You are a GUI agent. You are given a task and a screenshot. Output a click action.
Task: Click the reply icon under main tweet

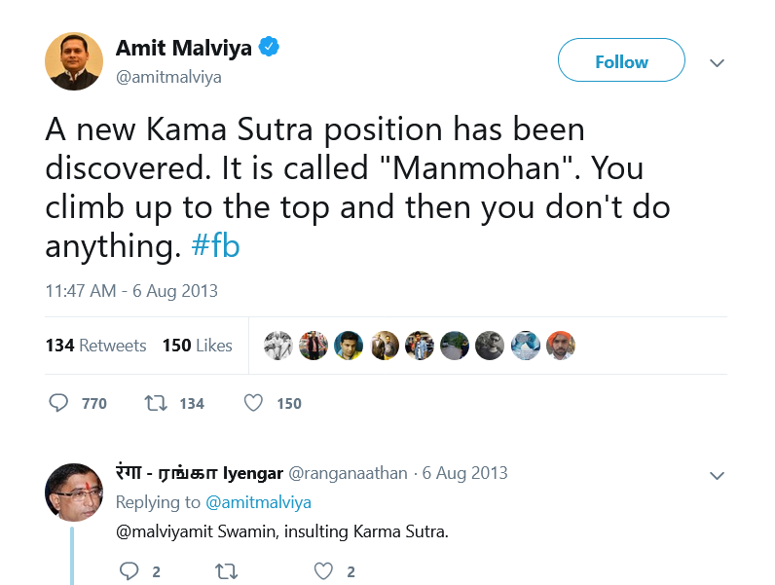tap(58, 403)
